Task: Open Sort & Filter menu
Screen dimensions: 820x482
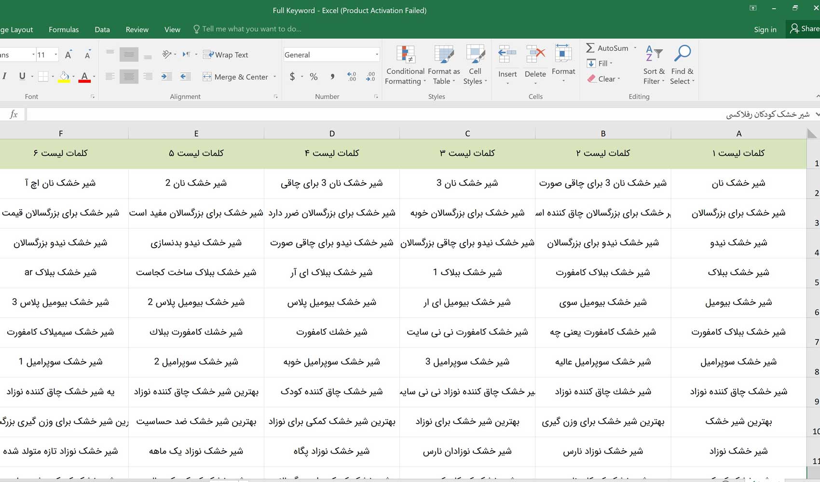Action: pos(654,65)
